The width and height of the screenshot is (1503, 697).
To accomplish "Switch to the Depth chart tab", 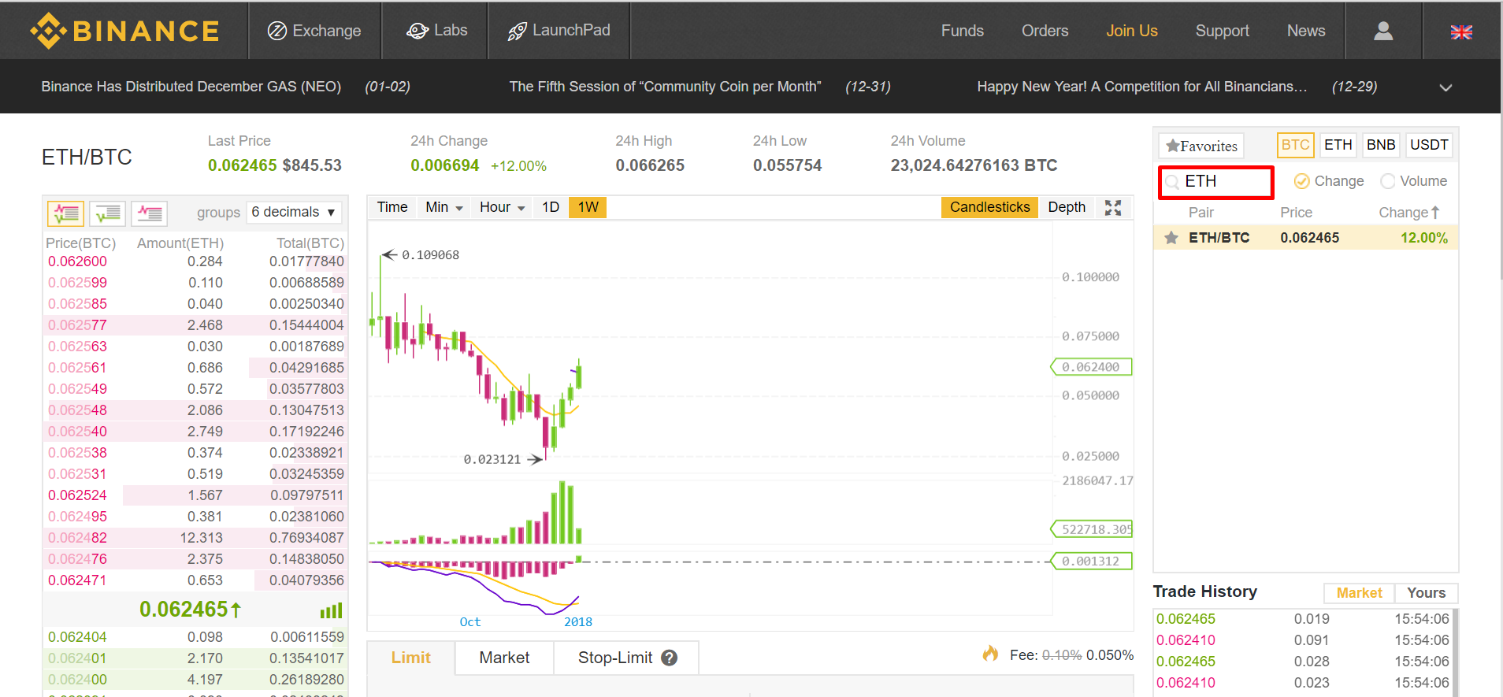I will (x=1066, y=207).
